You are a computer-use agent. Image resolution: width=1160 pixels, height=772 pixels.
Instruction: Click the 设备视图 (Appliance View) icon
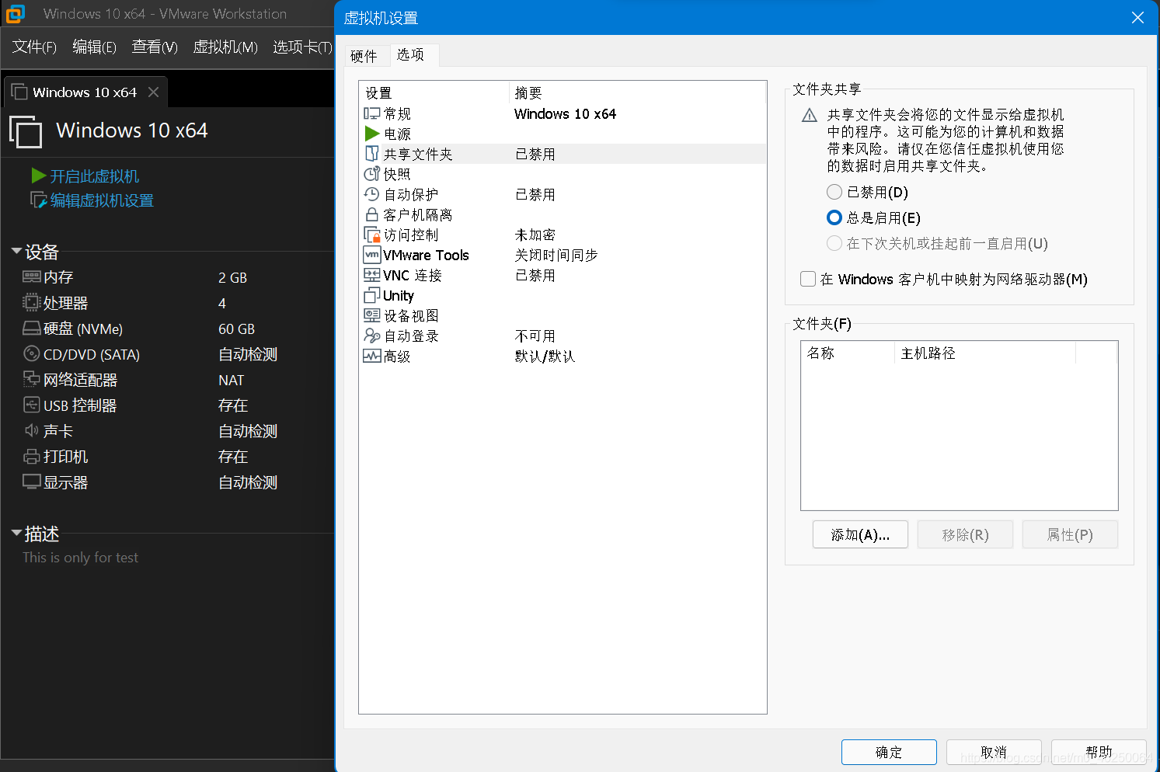pyautogui.click(x=372, y=315)
